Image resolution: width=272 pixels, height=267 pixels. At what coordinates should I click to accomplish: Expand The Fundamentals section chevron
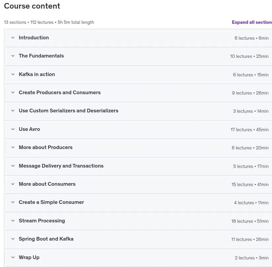pyautogui.click(x=13, y=56)
